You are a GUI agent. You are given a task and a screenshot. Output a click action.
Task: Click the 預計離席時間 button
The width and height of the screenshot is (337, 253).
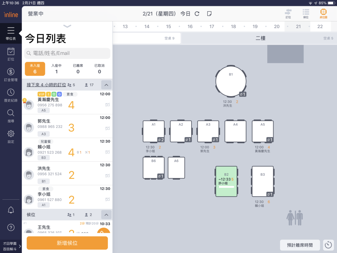click(300, 245)
